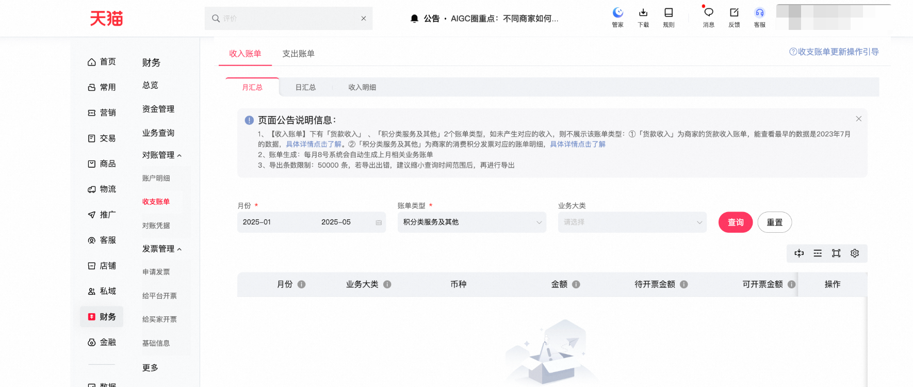Click the 公告 bell icon
The height and width of the screenshot is (387, 913).
[x=414, y=19]
